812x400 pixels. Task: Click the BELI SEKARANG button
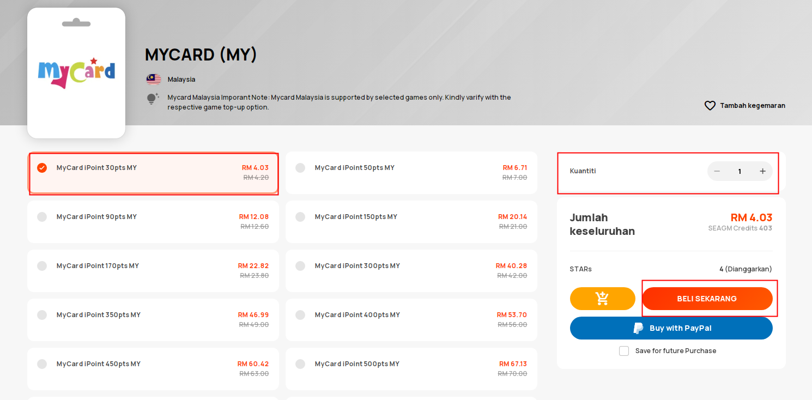pyautogui.click(x=707, y=299)
